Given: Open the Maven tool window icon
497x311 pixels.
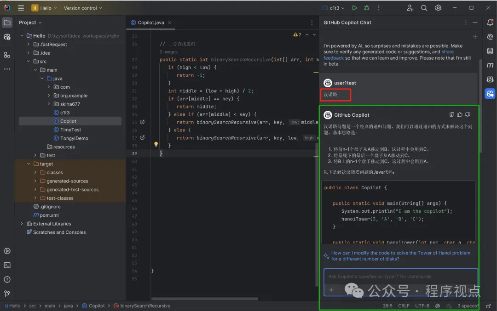Looking at the screenshot, I should coord(490,65).
